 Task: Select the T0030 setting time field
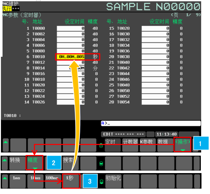tap(155, 34)
